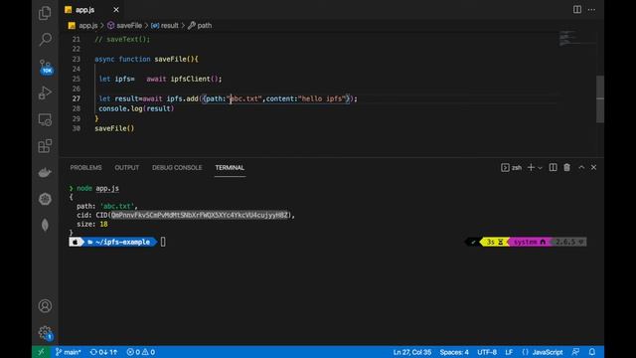Open the Extensions view
Screen dimensions: 636x358
coord(45,146)
